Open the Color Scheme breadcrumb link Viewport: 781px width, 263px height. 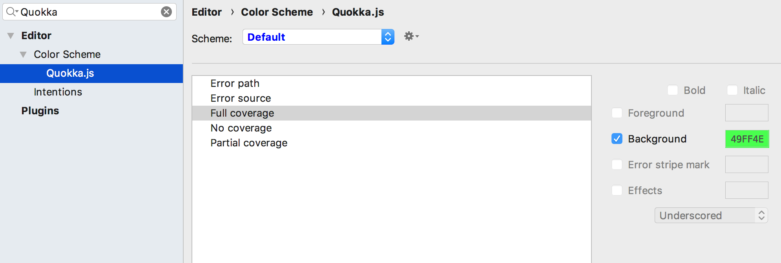point(277,12)
